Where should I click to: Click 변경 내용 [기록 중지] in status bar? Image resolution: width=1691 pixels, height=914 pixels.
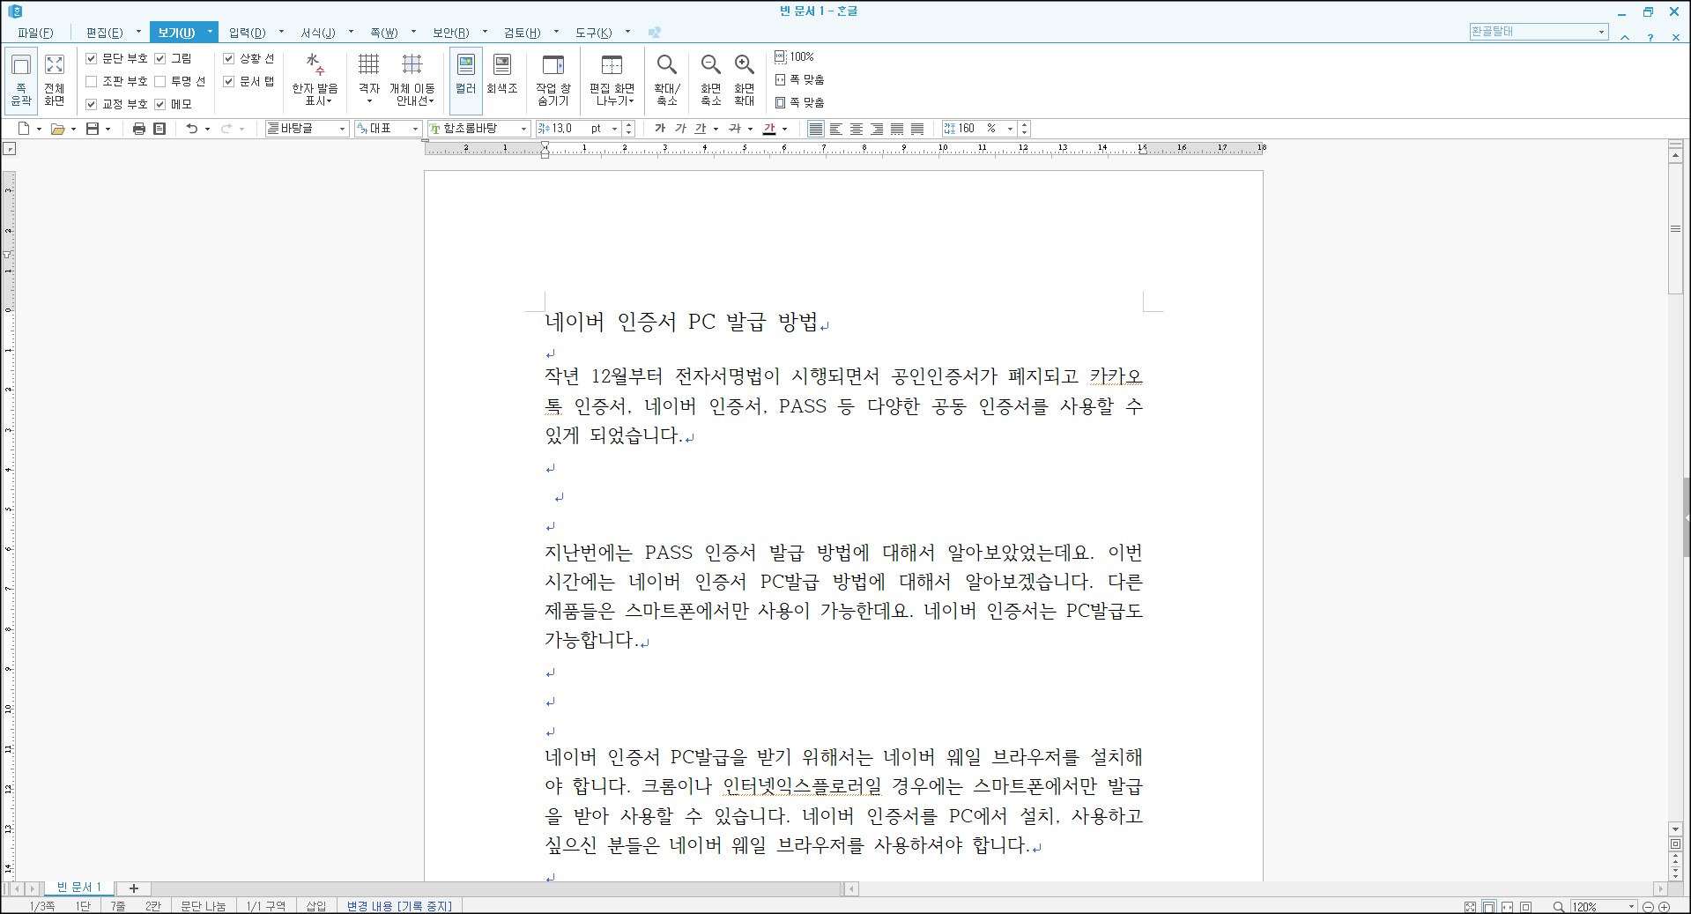[399, 906]
